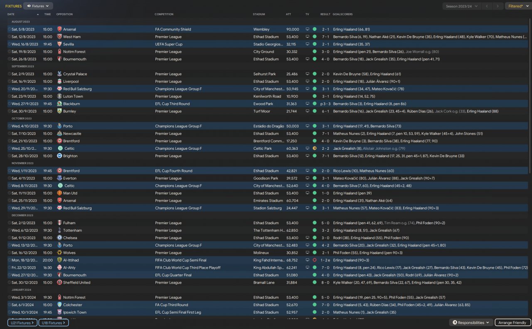
Task: Click the TV icon for the Sevilla match
Action: (308, 45)
